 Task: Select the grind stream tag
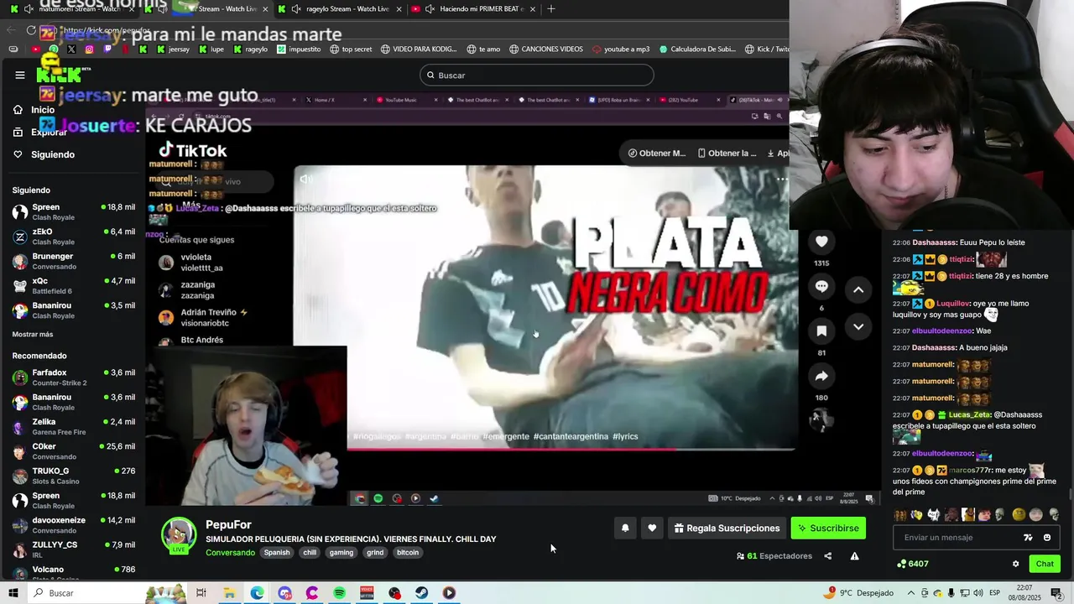tap(375, 553)
